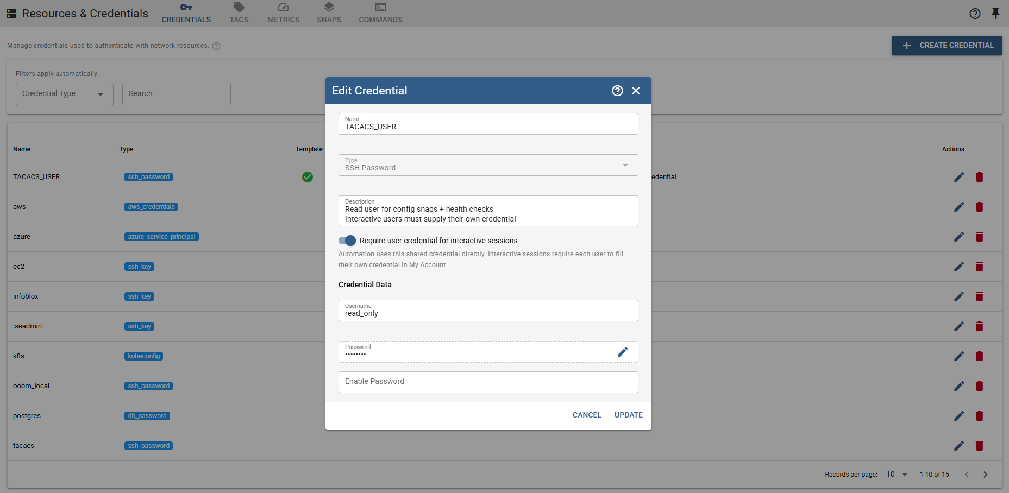
Task: Delete the aws credential
Action: tap(979, 207)
